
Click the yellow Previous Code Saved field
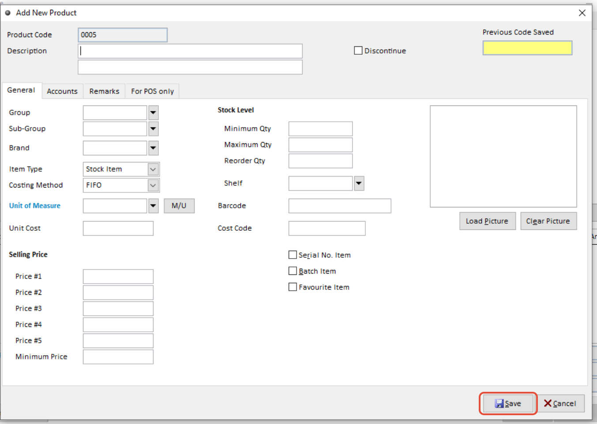pos(527,48)
